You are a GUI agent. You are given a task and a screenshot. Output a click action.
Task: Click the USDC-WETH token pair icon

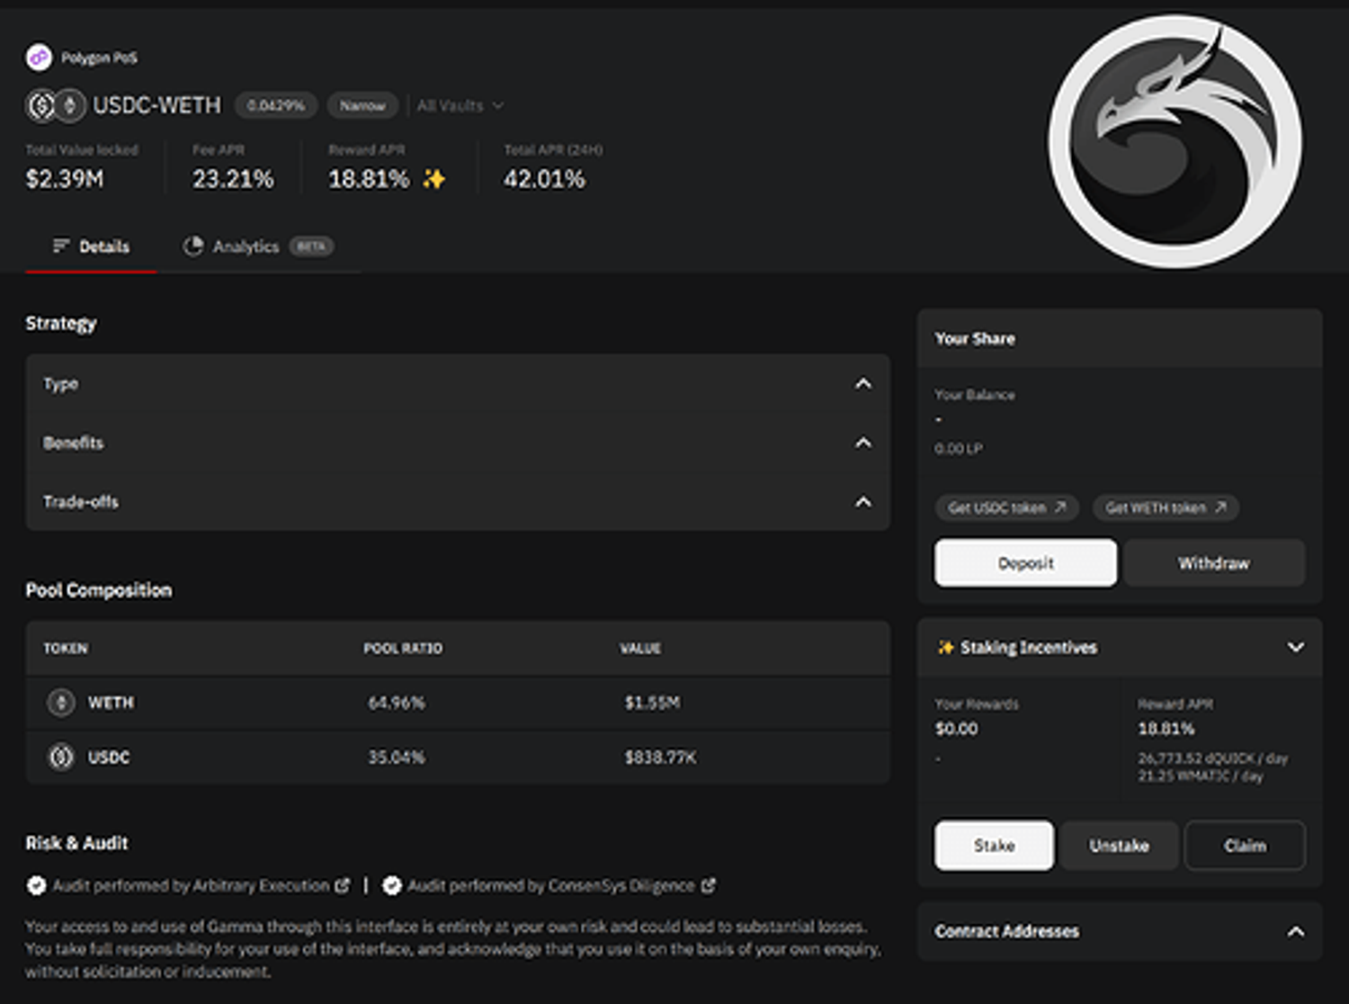55,105
